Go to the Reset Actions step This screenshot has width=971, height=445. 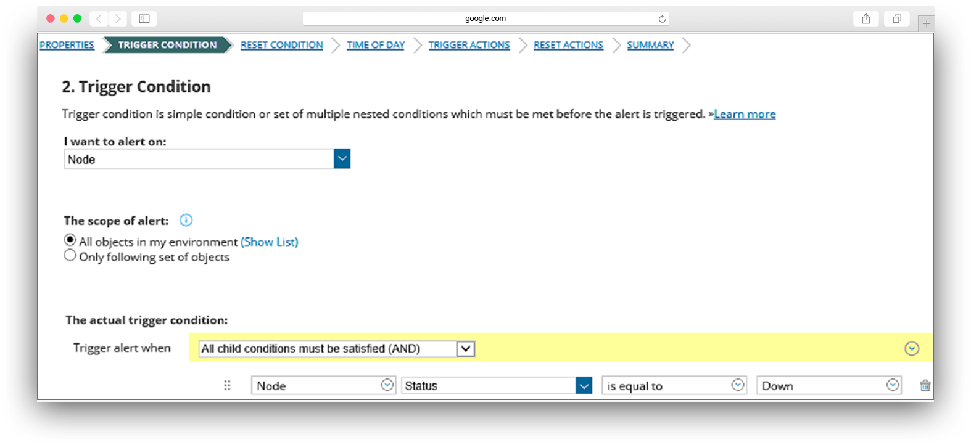coord(568,45)
